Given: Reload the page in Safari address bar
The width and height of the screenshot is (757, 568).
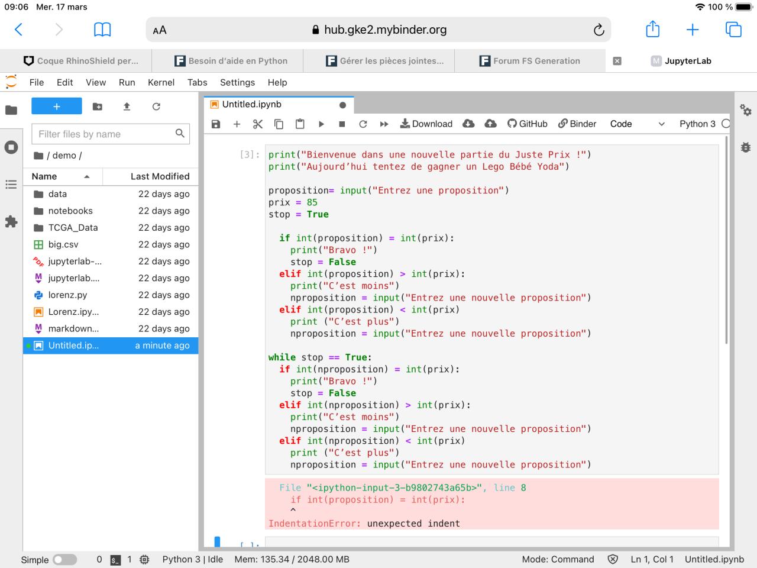Looking at the screenshot, I should coord(599,30).
